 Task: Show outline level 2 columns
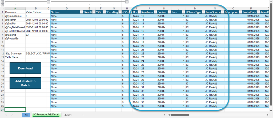(x=2, y=5)
